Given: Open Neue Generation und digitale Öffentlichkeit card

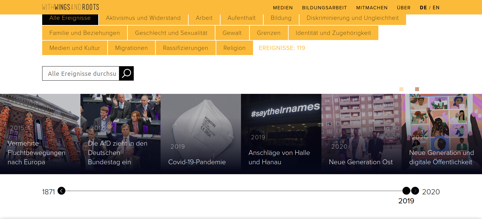Looking at the screenshot, I should pos(442,134).
